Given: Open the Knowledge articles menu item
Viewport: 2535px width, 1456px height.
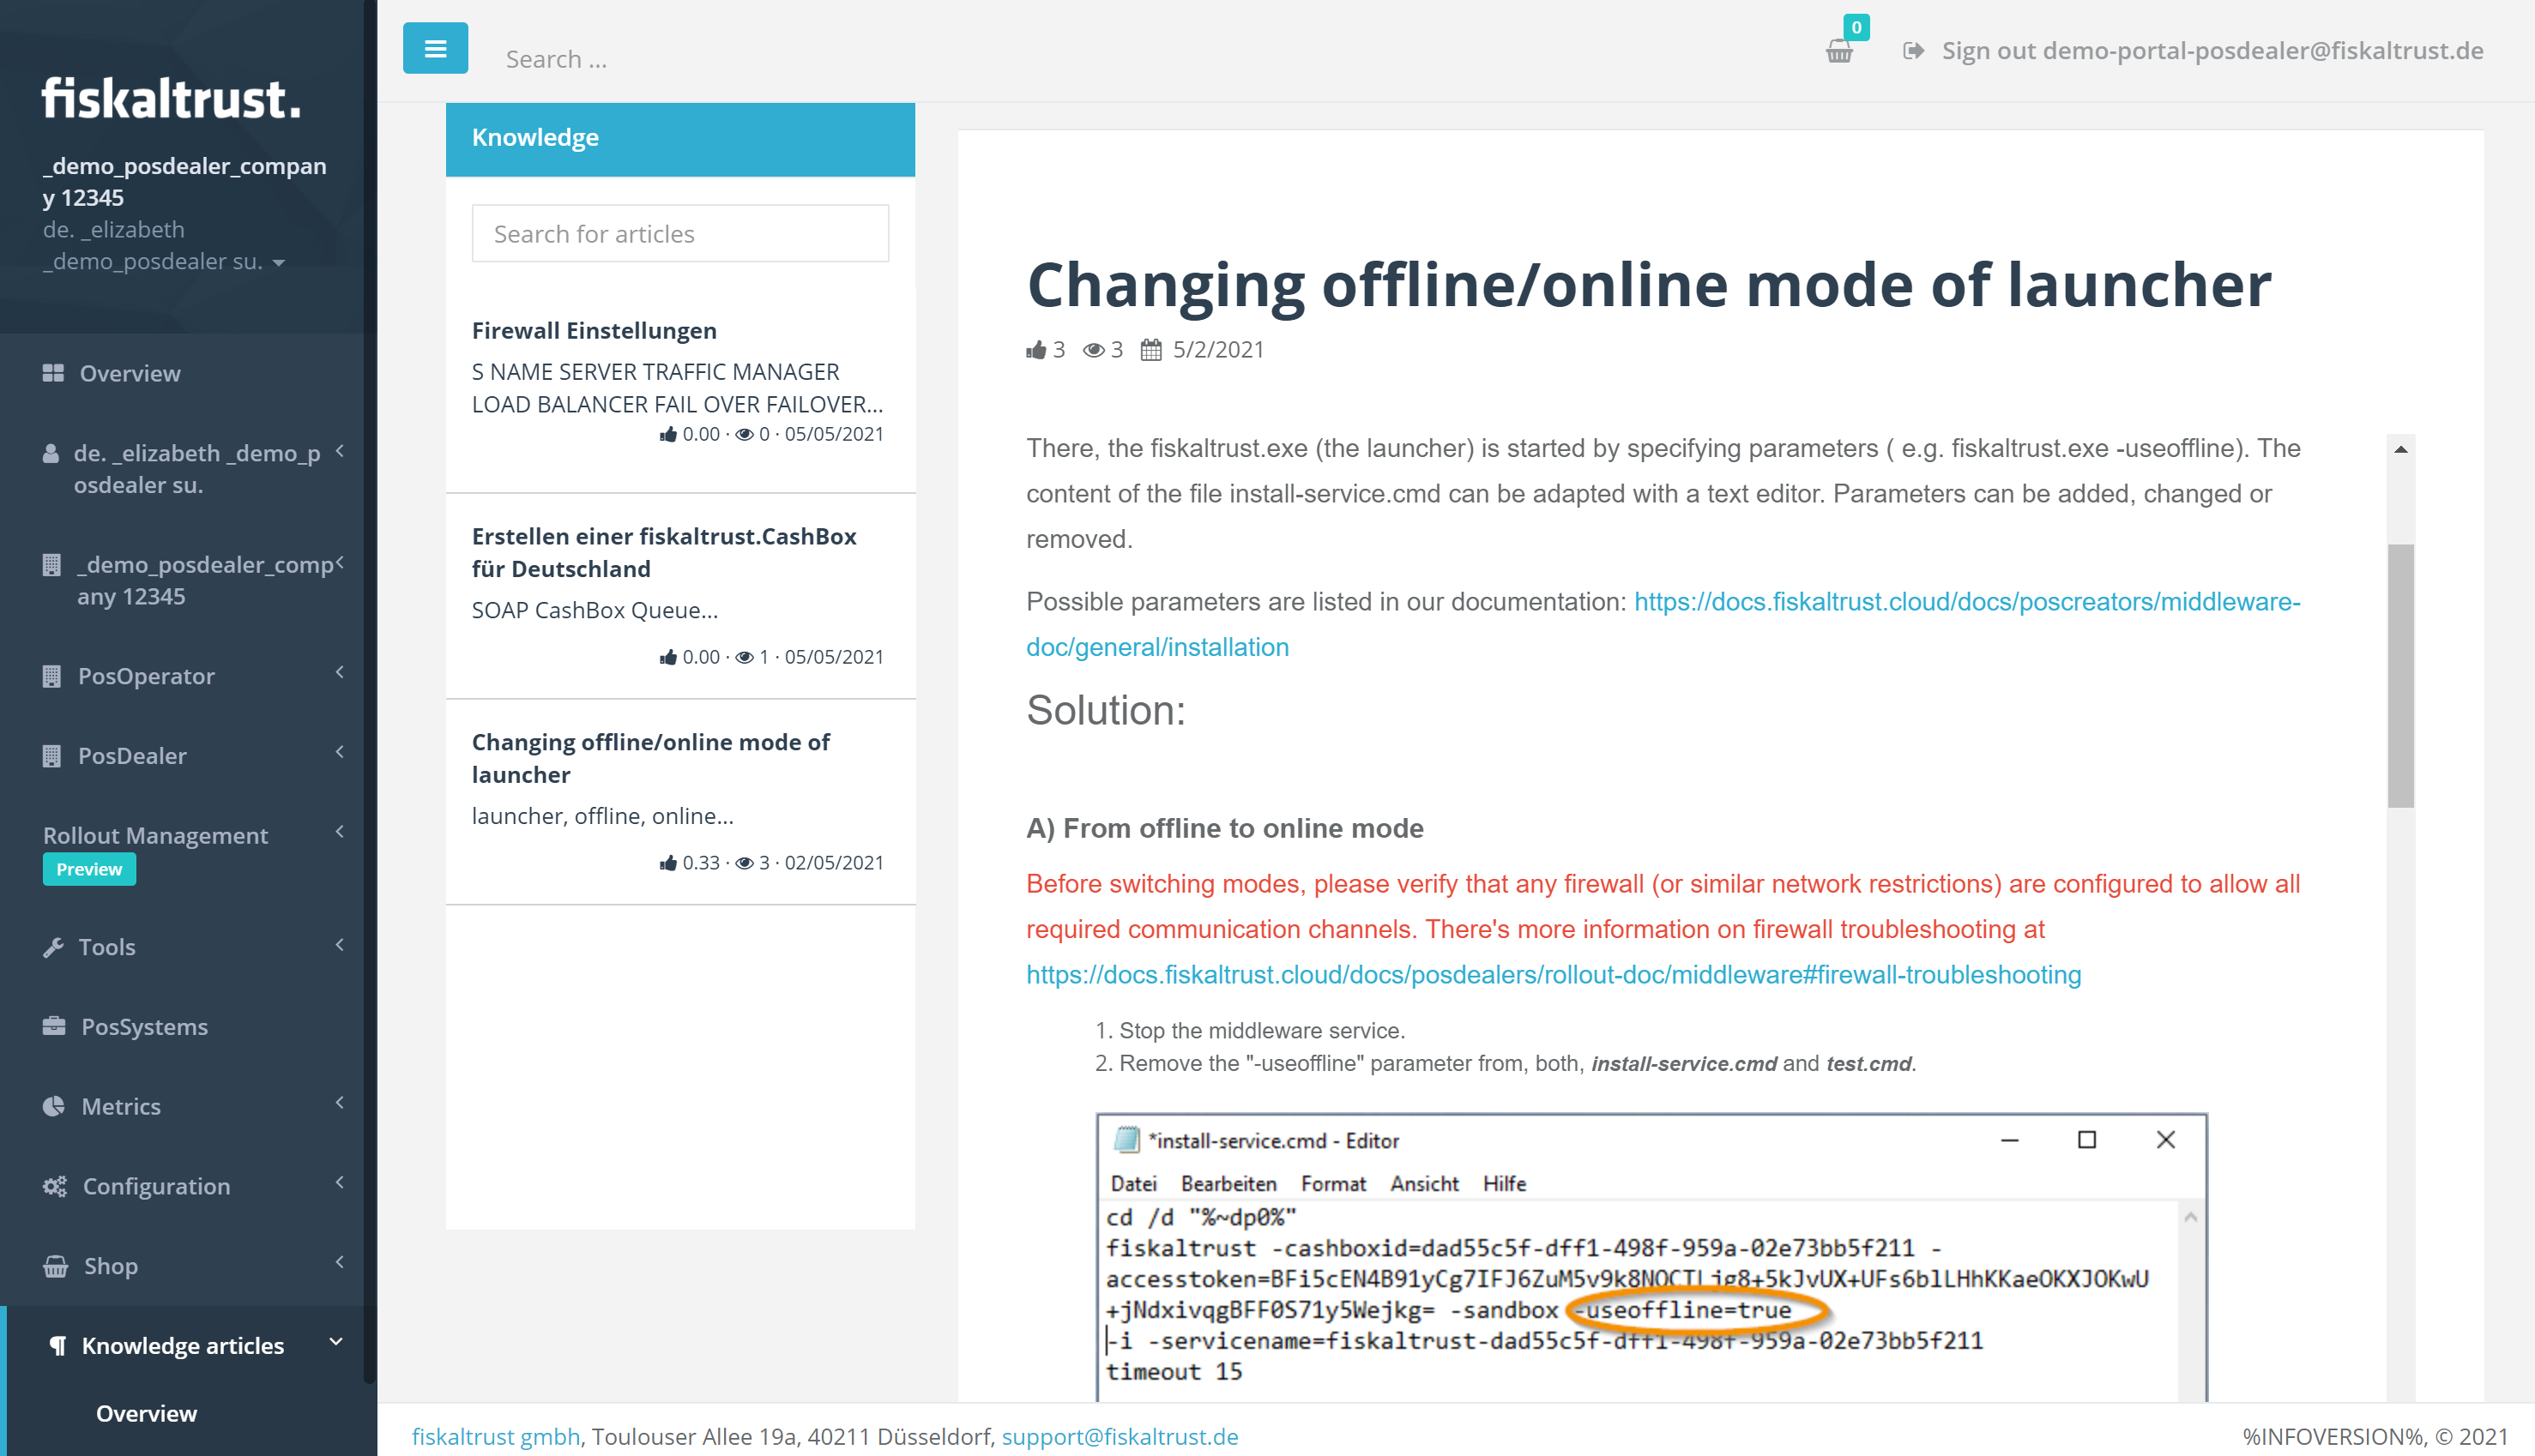Looking at the screenshot, I should point(182,1346).
